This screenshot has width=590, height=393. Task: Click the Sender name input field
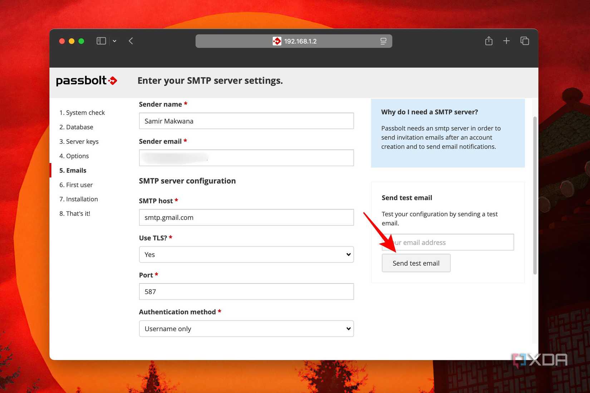[x=246, y=121]
